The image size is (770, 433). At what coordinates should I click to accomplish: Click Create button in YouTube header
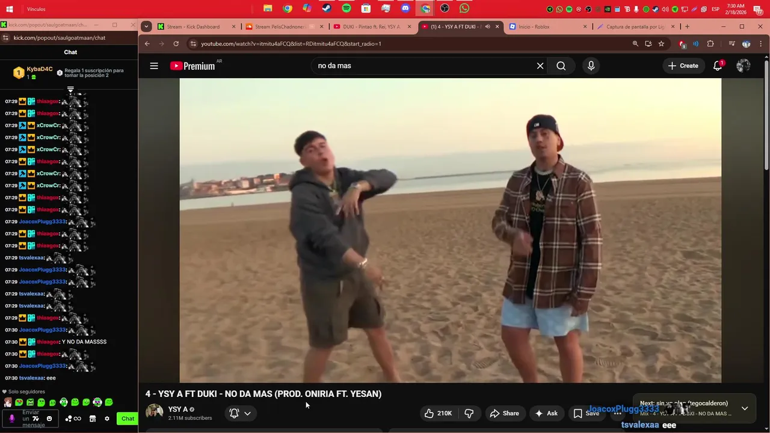[x=683, y=66]
